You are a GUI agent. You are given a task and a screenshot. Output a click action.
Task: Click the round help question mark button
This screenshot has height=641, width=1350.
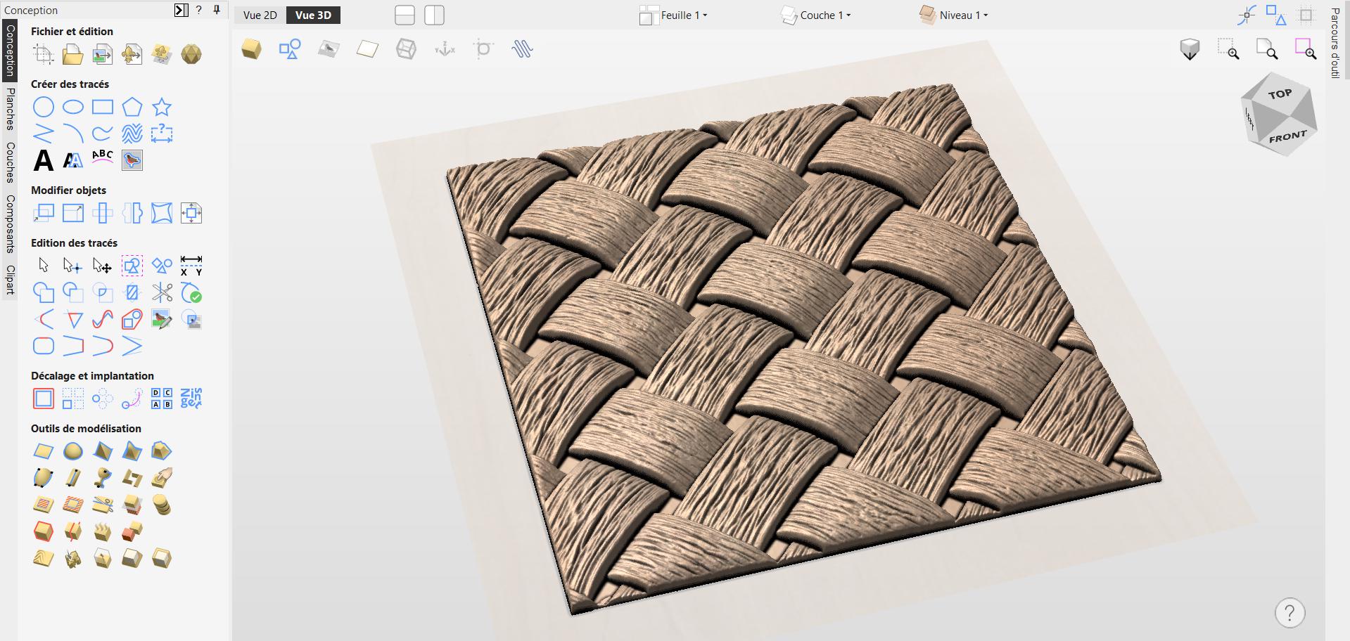click(1289, 613)
